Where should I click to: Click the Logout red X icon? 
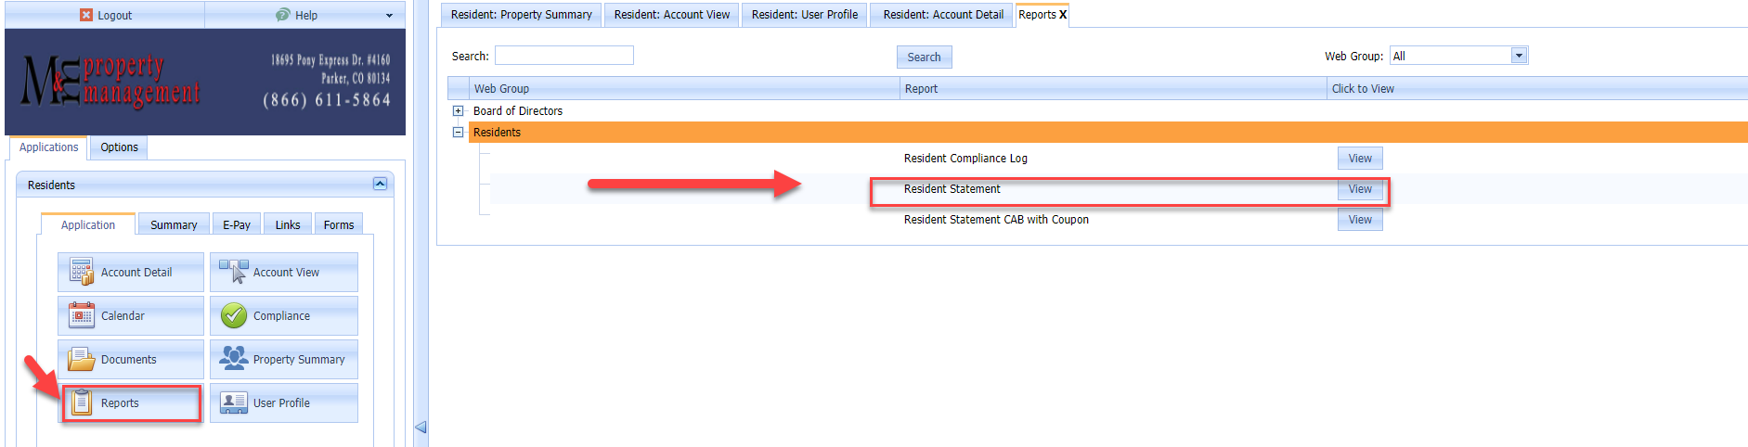tap(86, 15)
